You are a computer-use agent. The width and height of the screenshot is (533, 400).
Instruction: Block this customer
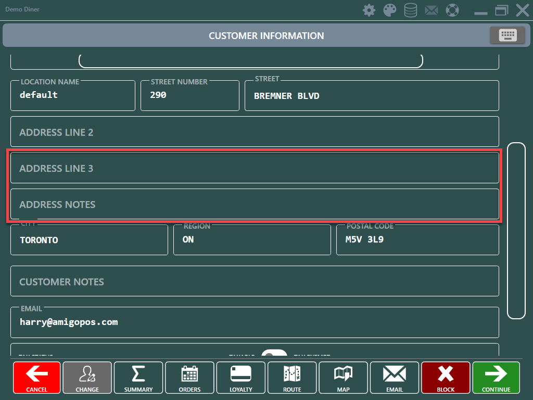point(446,378)
